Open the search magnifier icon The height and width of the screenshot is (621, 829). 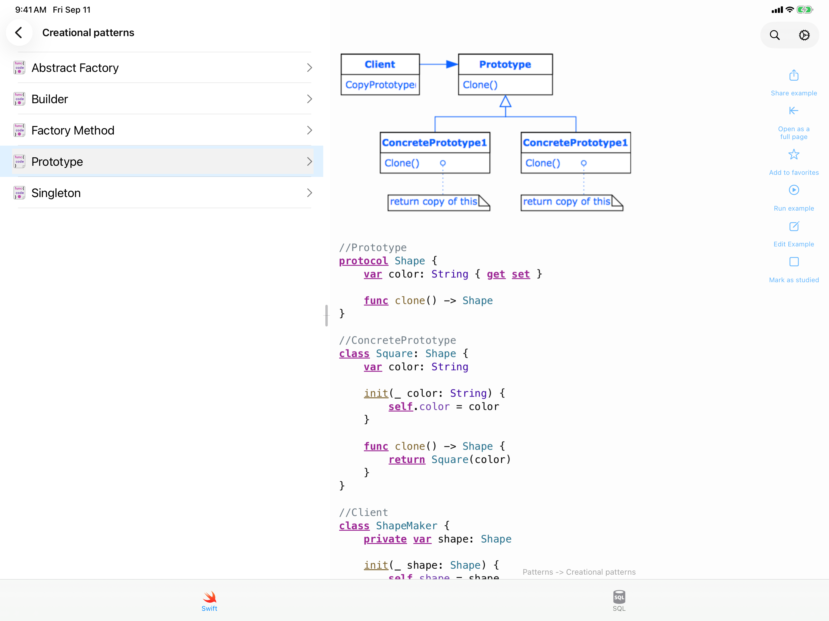(x=775, y=35)
